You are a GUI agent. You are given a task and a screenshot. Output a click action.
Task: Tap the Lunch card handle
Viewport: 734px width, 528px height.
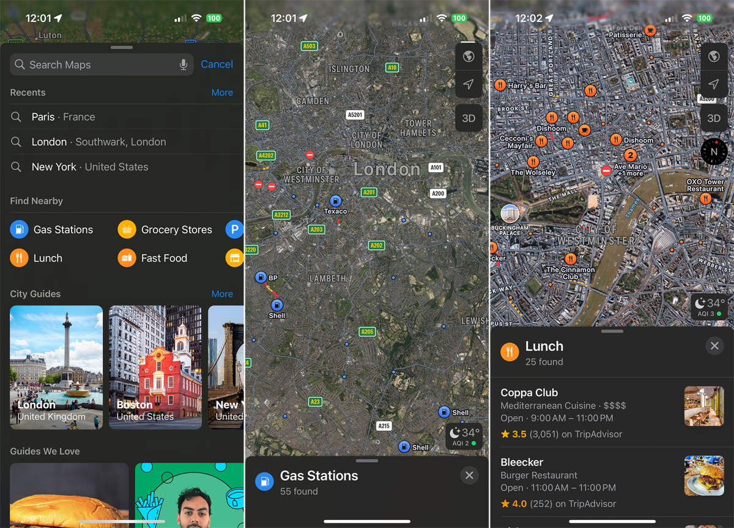612,331
